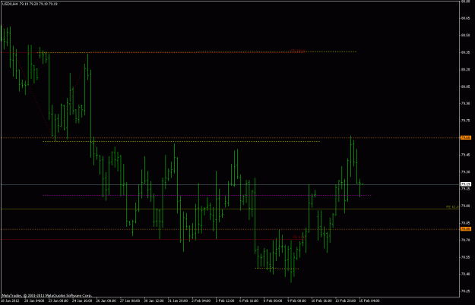Click the 15 Feb 04:00 time label
The width and height of the screenshot is (475, 305).
(369, 300)
